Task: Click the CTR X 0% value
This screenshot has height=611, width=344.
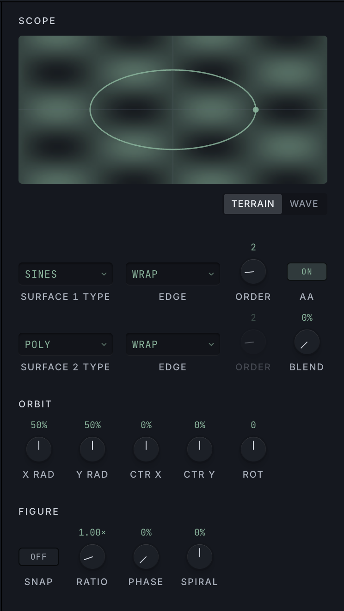Action: pos(146,425)
